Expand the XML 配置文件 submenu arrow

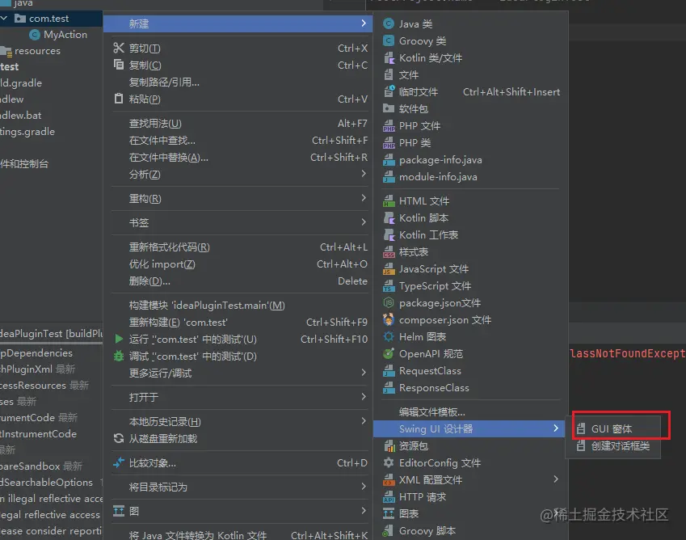coord(556,479)
